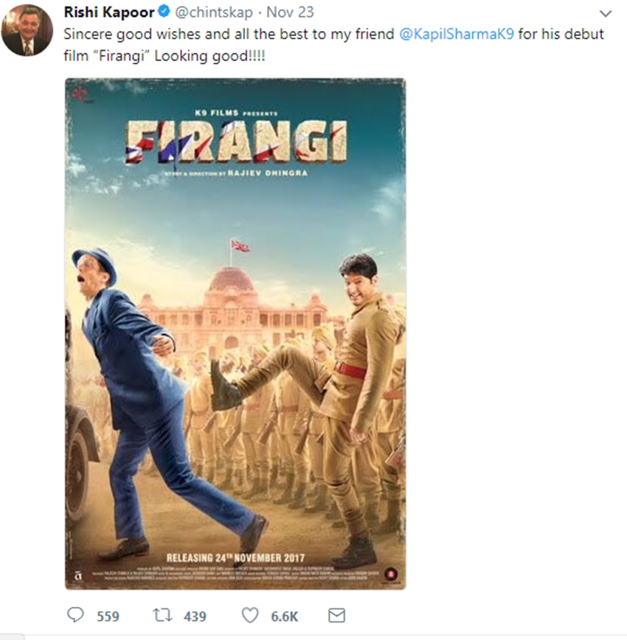The width and height of the screenshot is (627, 640).
Task: Open the Rishi Kapoor display name link
Action: pos(110,13)
